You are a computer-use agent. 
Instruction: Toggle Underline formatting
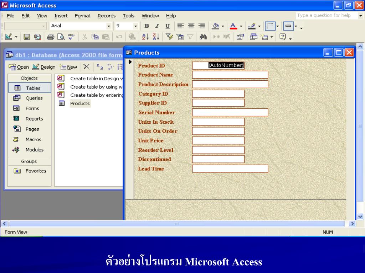pos(168,26)
